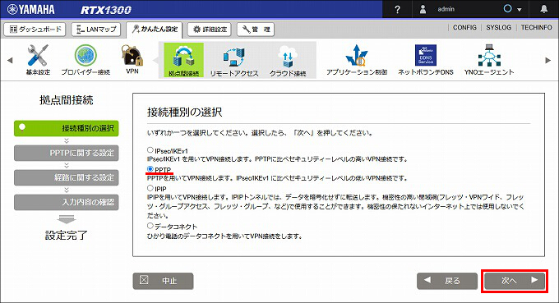Show earlier setup icons with left arrow
Screen dimensions: 559x303
(x=10, y=60)
